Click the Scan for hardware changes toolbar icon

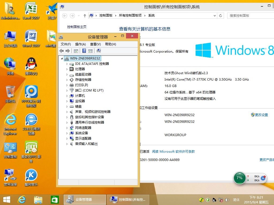pos(99,51)
